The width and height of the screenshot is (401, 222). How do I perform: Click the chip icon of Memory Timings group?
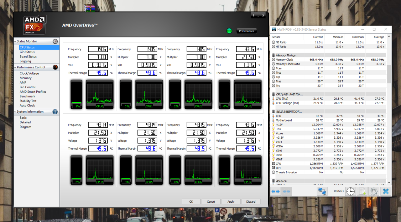[273, 55]
